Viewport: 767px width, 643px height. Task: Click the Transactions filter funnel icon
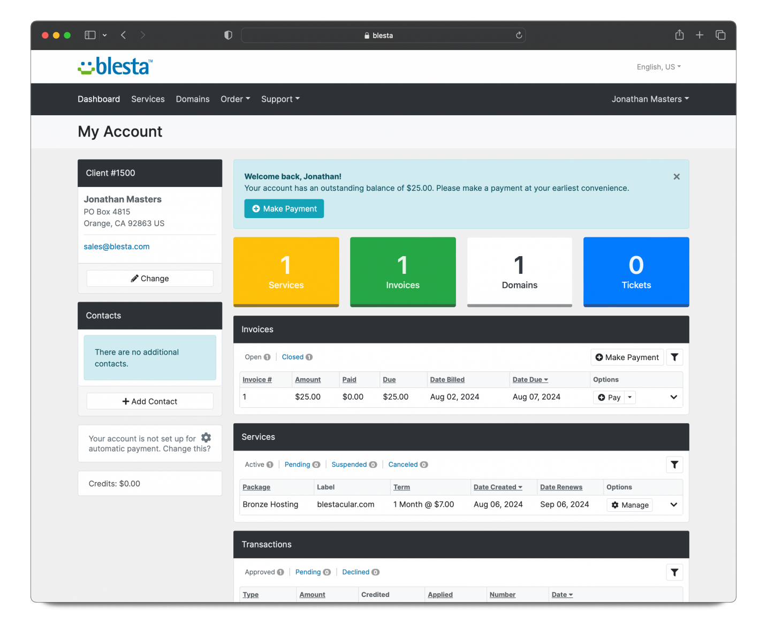pos(674,572)
